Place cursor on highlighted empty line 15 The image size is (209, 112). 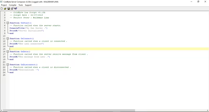coord(78,49)
